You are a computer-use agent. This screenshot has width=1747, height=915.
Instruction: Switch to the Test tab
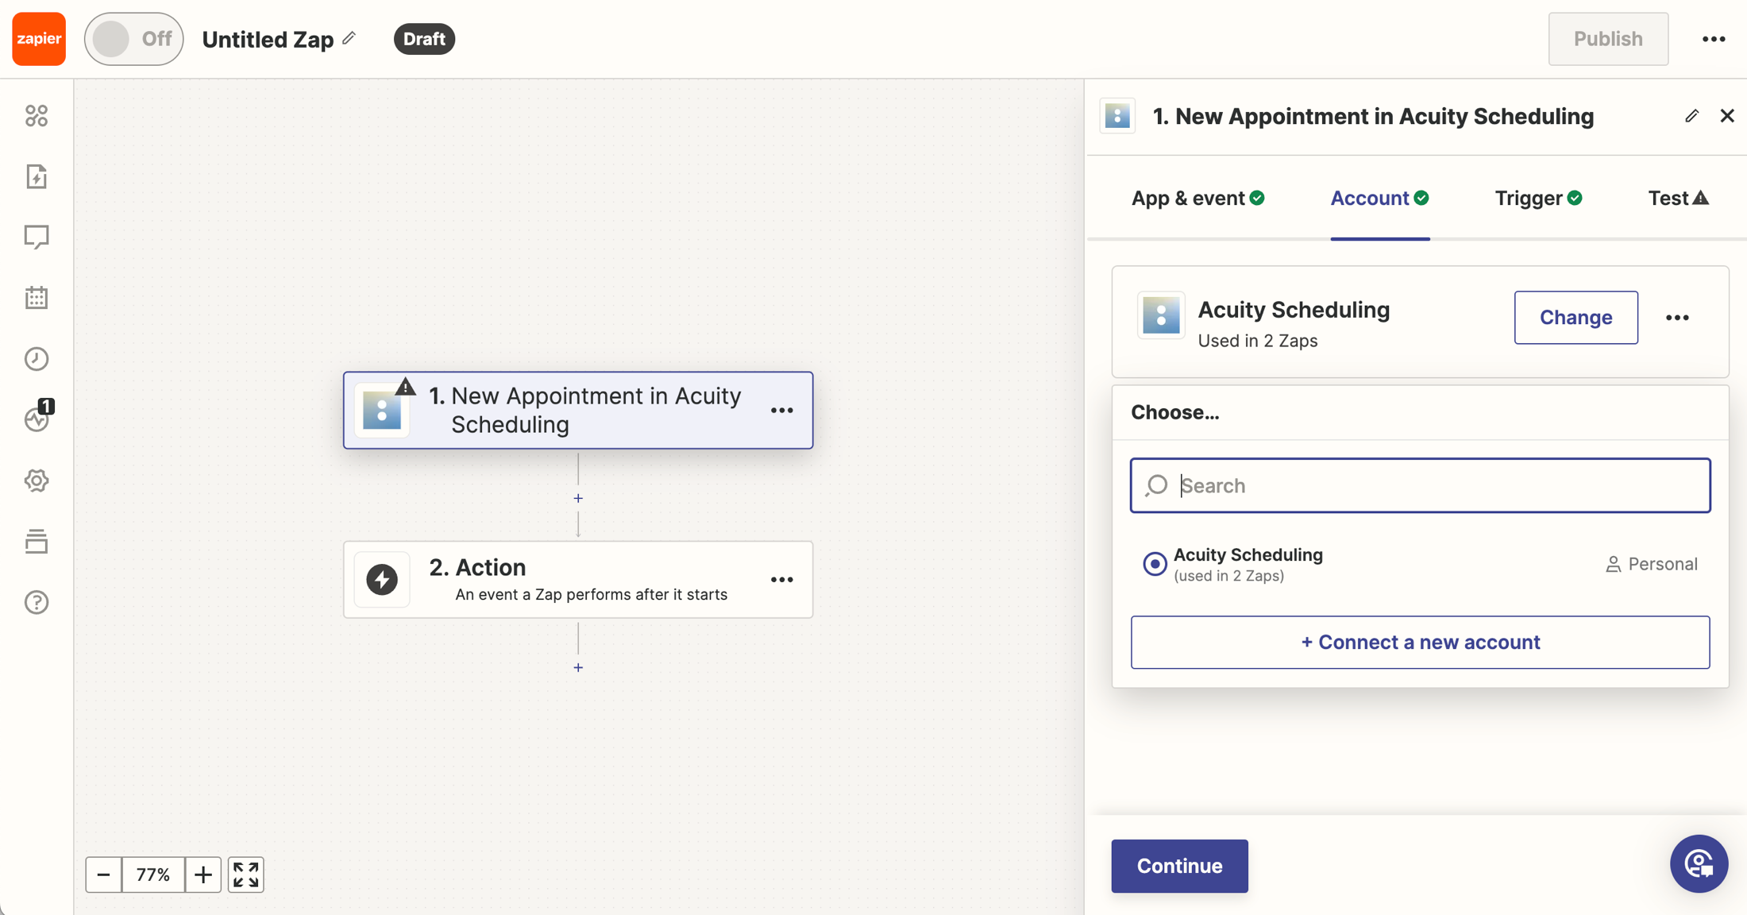[x=1677, y=199]
